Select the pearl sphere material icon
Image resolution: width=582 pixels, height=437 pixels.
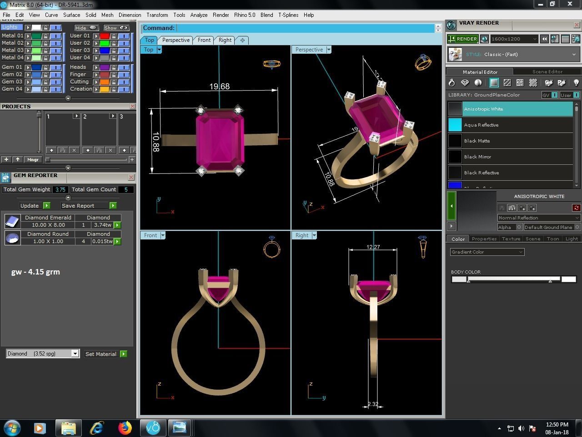pos(478,83)
